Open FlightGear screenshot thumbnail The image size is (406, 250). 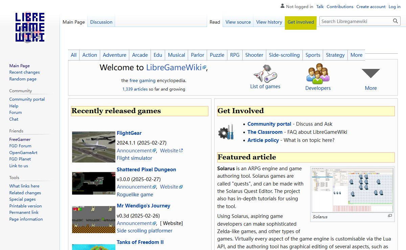[x=94, y=147]
